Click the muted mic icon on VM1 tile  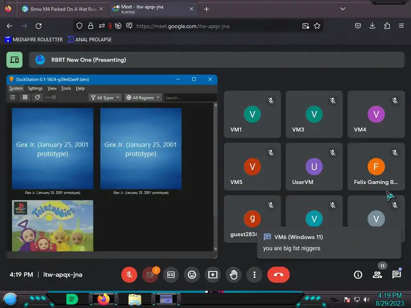271,101
